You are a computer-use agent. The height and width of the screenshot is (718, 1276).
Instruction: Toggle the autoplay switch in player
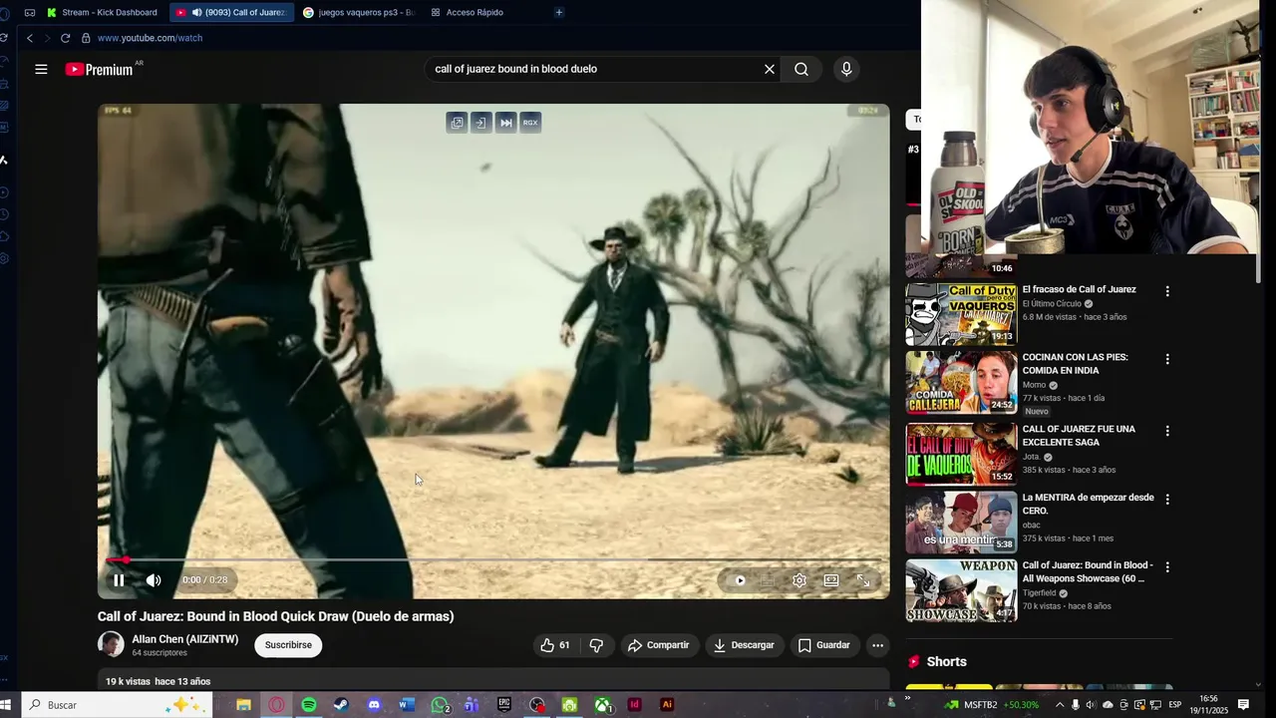740,580
